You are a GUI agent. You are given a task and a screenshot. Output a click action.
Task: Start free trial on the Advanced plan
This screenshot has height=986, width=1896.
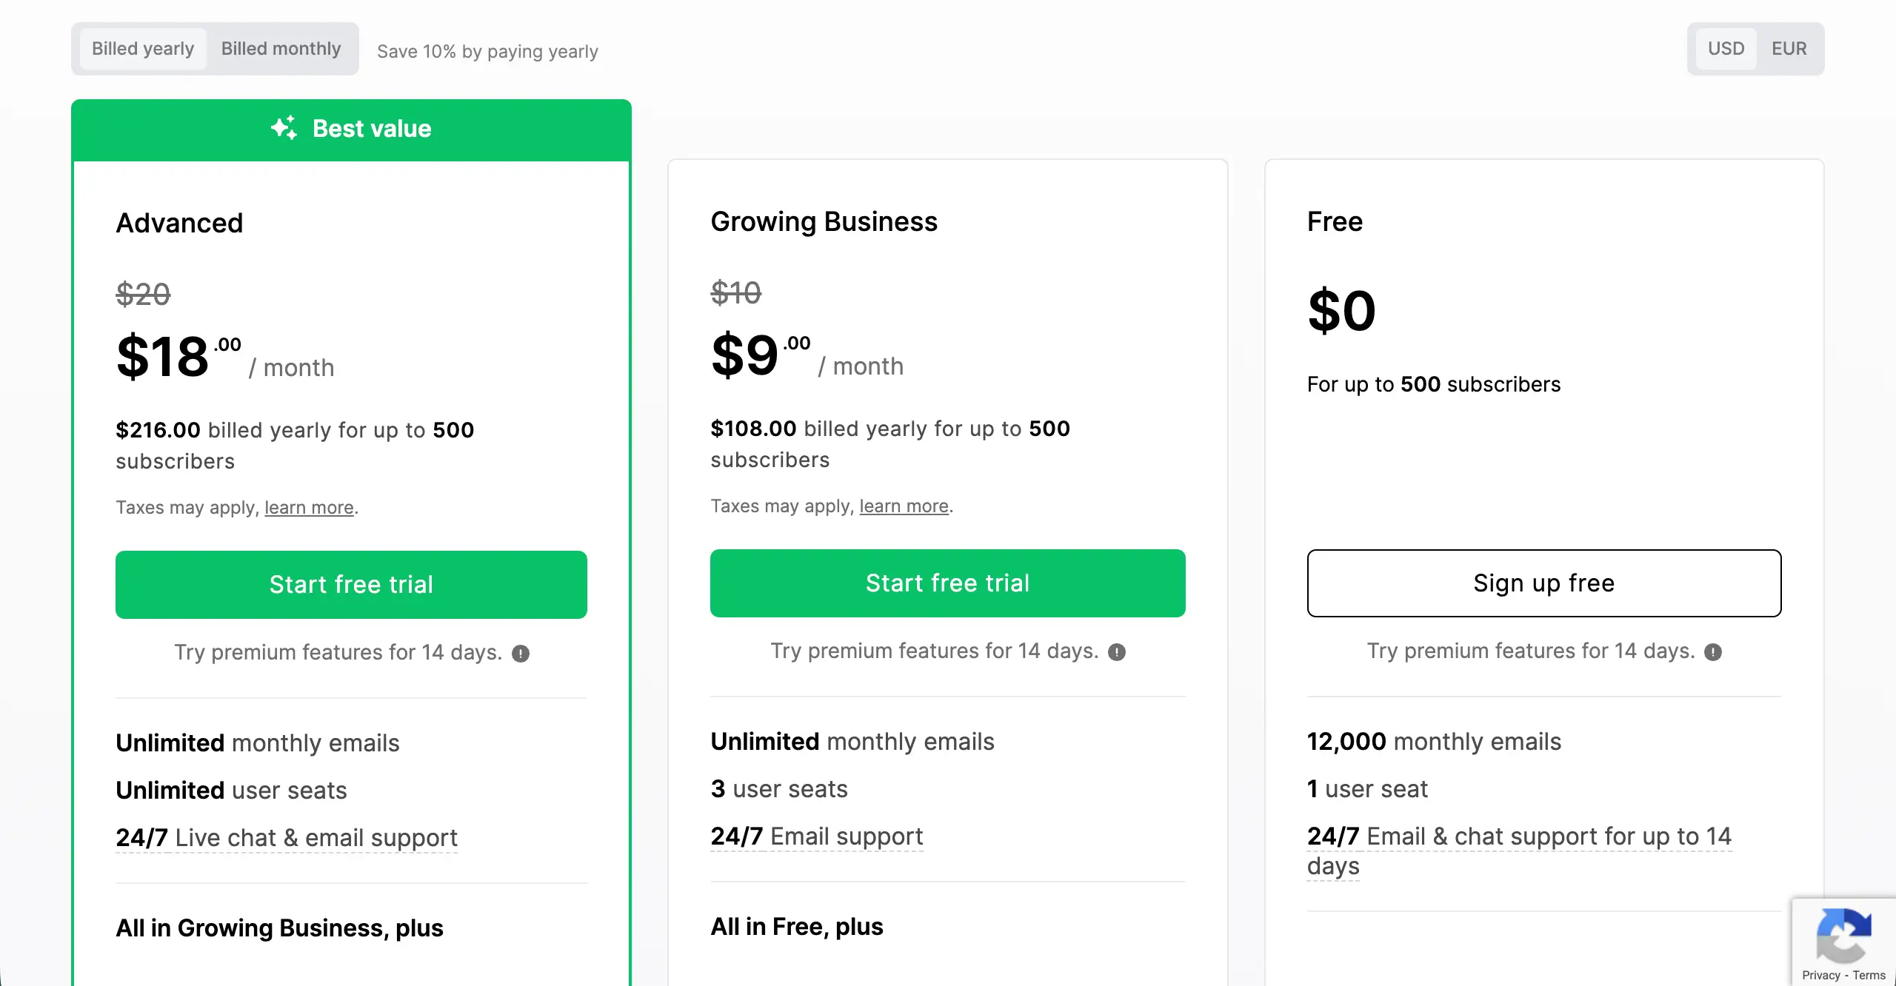(x=351, y=584)
